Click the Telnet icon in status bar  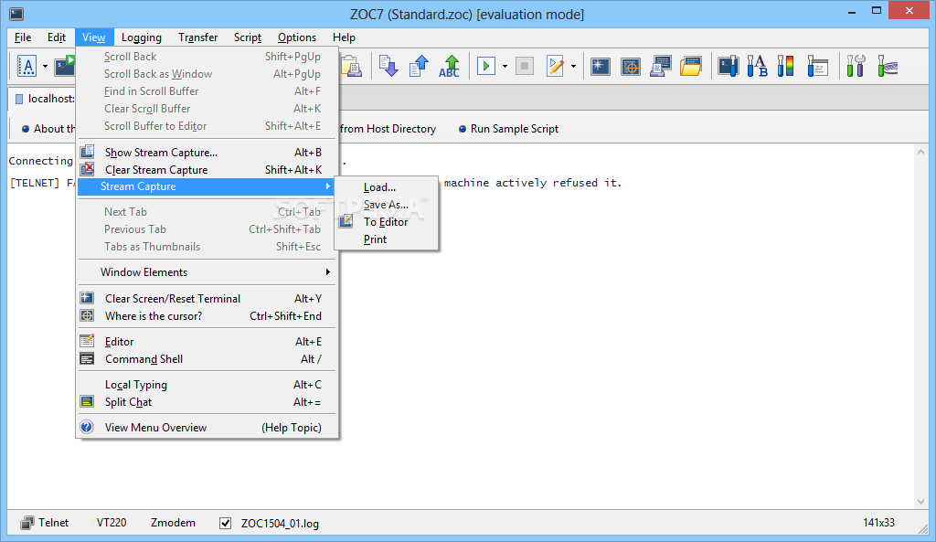27,523
